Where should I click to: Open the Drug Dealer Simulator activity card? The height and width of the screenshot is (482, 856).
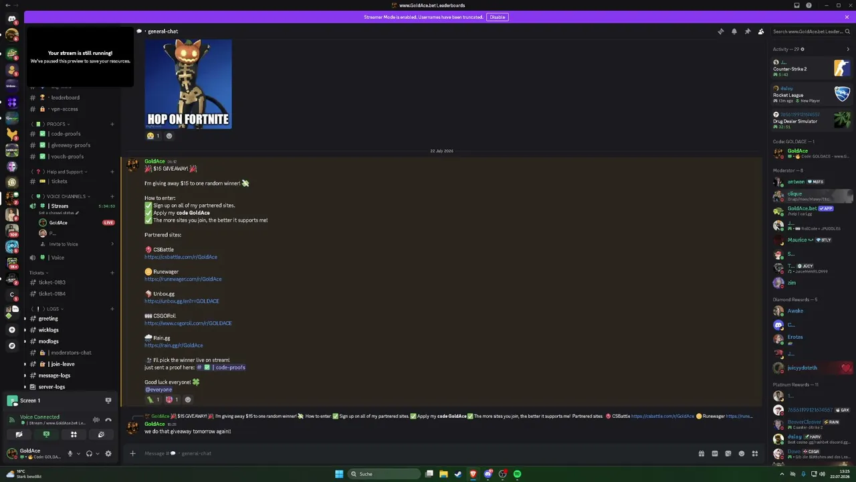point(812,120)
